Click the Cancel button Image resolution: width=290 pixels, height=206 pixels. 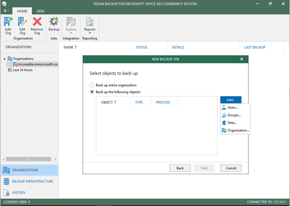(231, 168)
